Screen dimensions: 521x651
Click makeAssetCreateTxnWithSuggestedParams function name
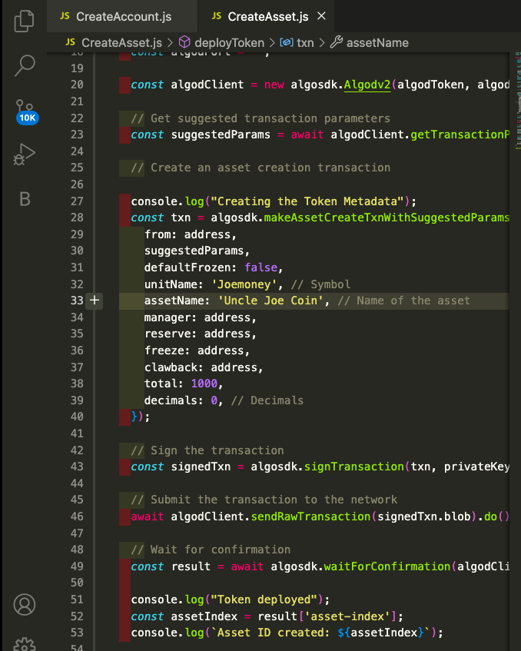pyautogui.click(x=387, y=218)
